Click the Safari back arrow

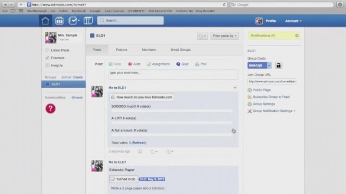tap(6, 5)
